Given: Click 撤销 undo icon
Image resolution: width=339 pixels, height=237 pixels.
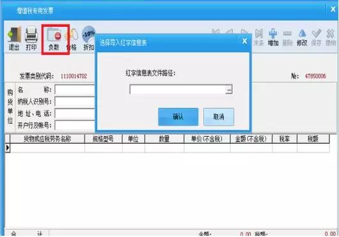Looking at the screenshot, I should (x=331, y=38).
